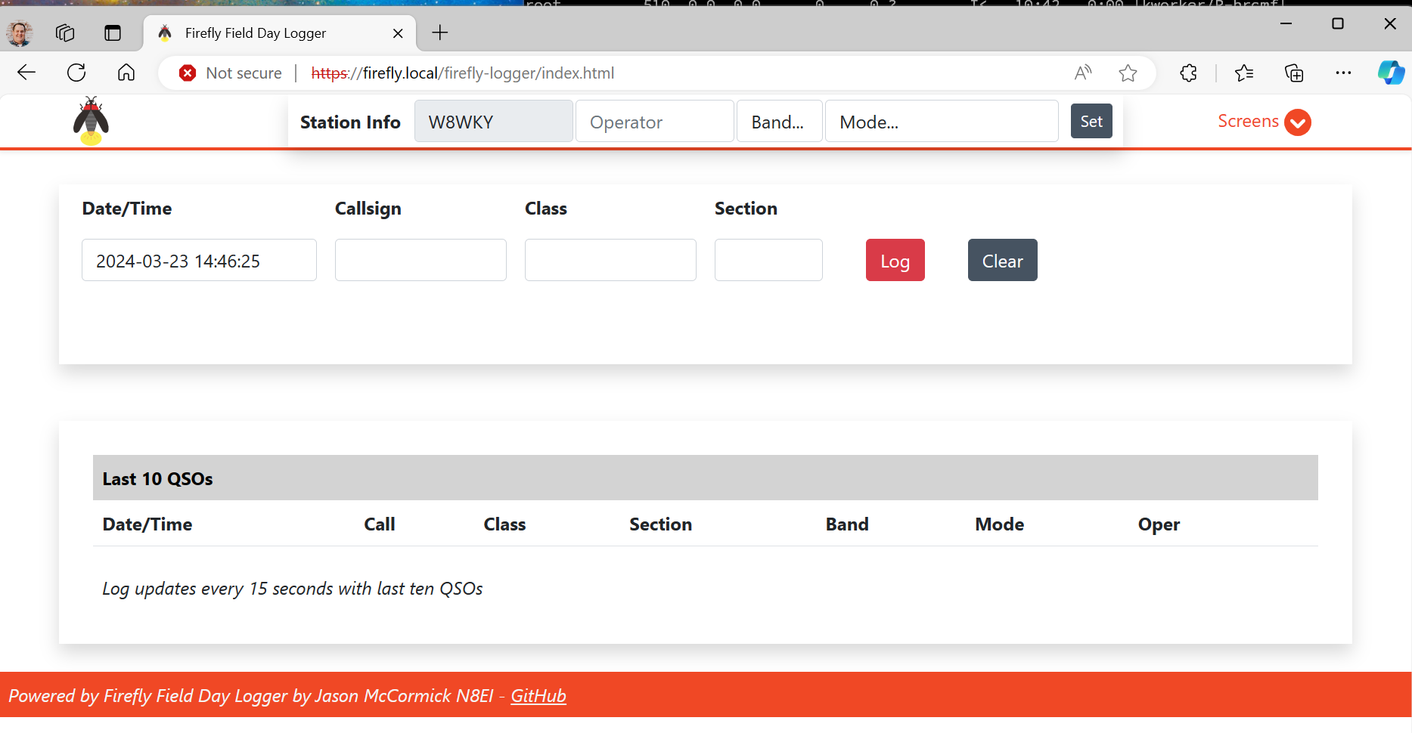This screenshot has width=1412, height=733.
Task: Refresh the page
Action: click(x=76, y=73)
